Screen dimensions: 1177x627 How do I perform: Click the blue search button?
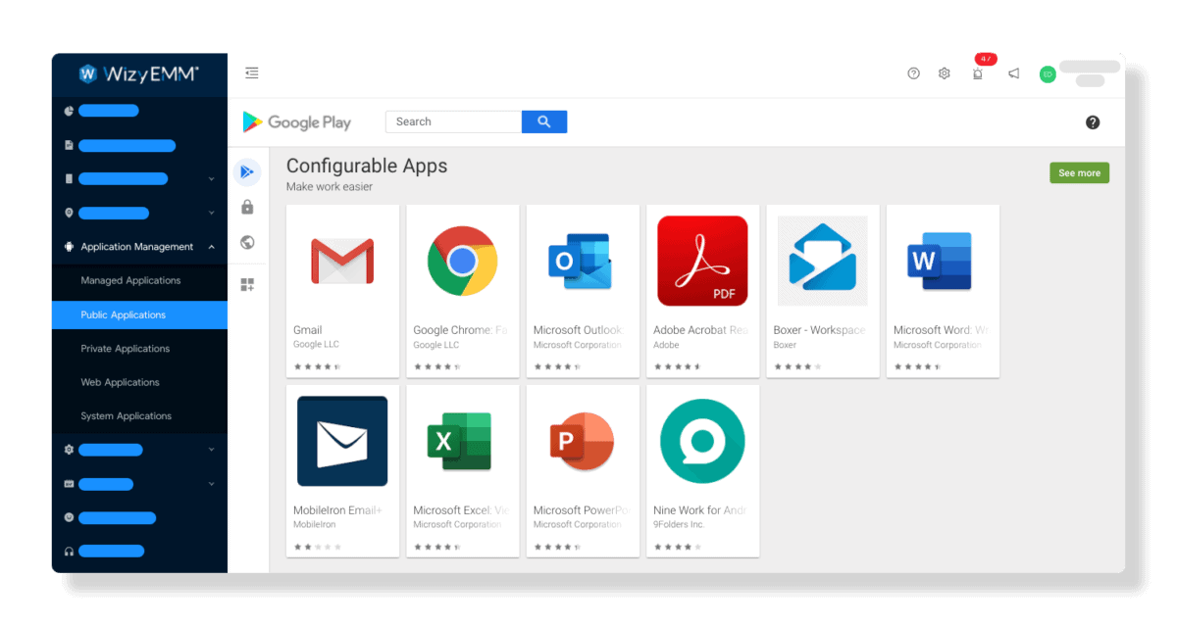pos(544,121)
